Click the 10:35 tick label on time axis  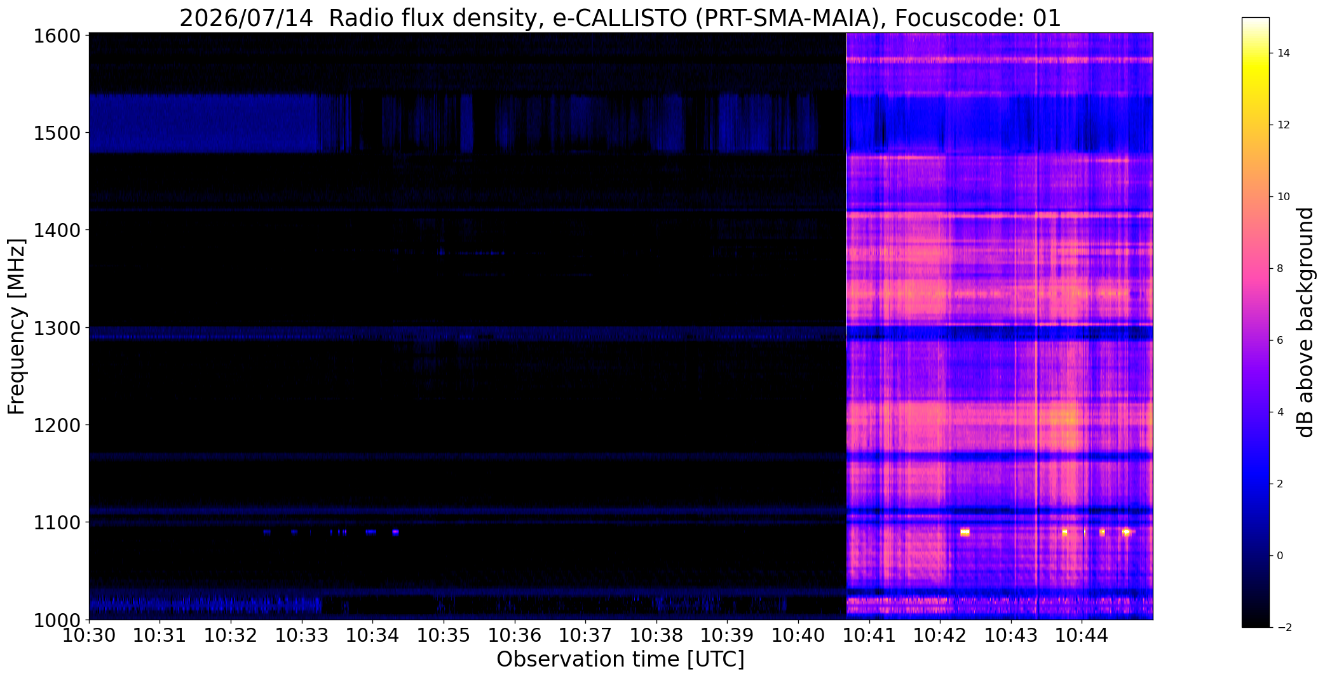pyautogui.click(x=444, y=635)
